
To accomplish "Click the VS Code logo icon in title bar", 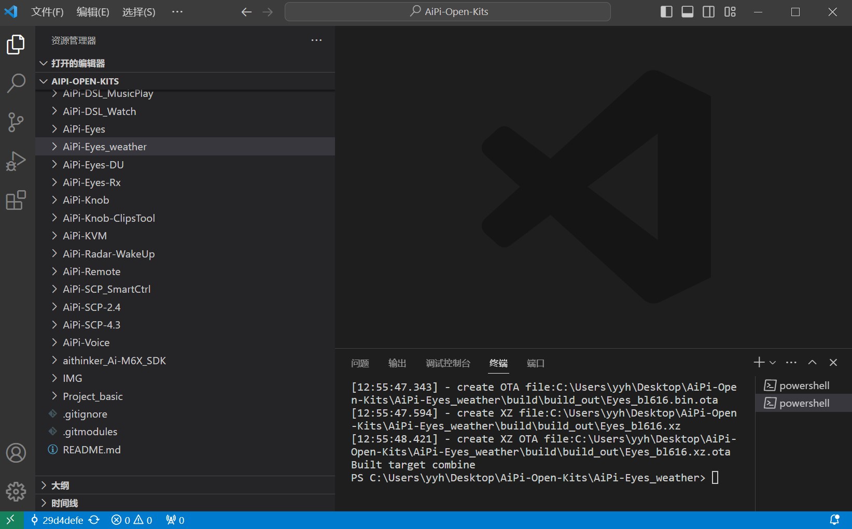I will (x=11, y=11).
